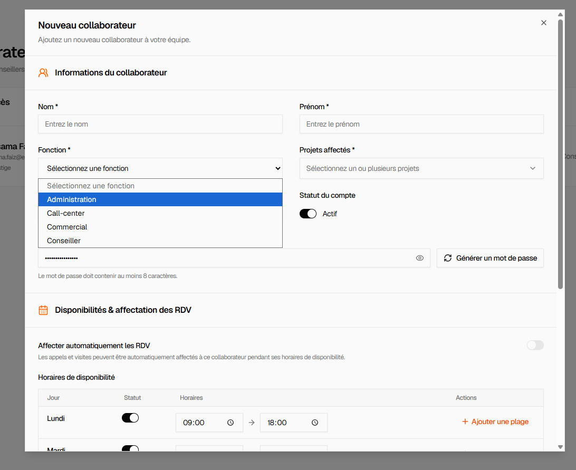The image size is (576, 470).
Task: Click the collaborator info people icon
Action: pos(43,73)
